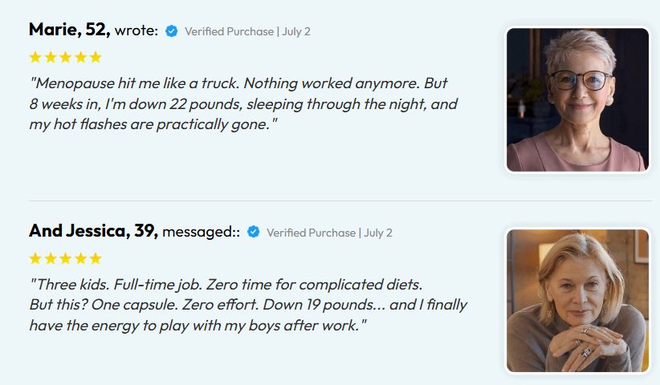Viewport: 660px width, 385px height.
Task: Click Jessica's "Three kids. Full-time job" quote
Action: [248, 305]
